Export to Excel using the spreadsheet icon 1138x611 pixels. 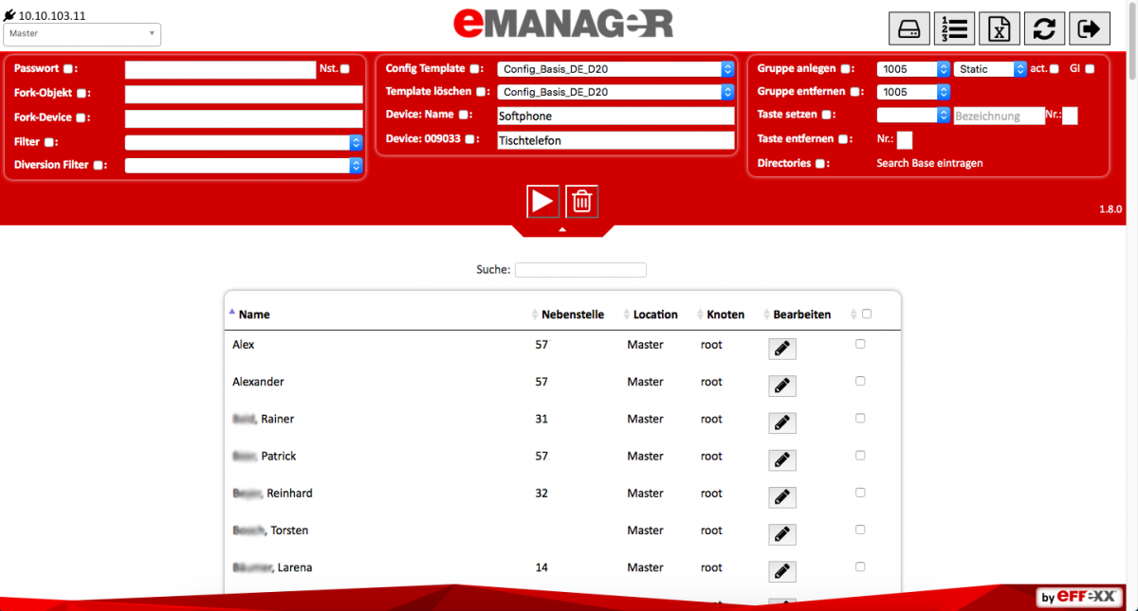tap(999, 28)
